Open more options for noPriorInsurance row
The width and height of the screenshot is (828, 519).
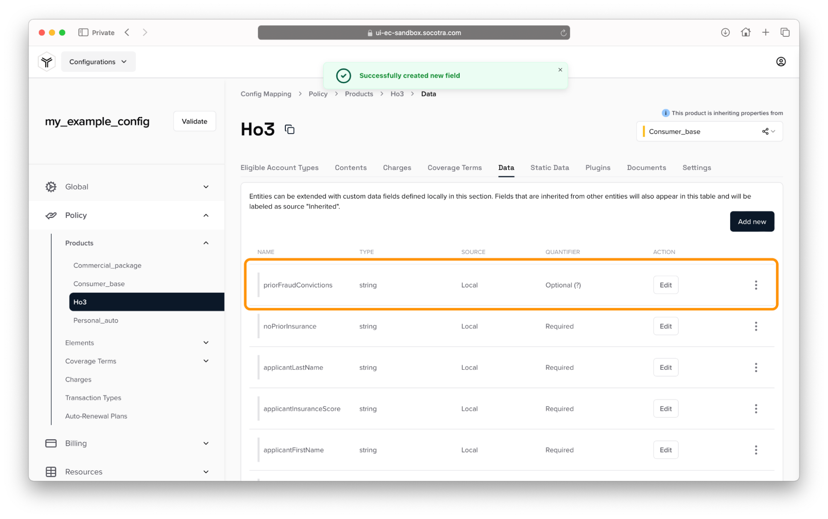756,326
